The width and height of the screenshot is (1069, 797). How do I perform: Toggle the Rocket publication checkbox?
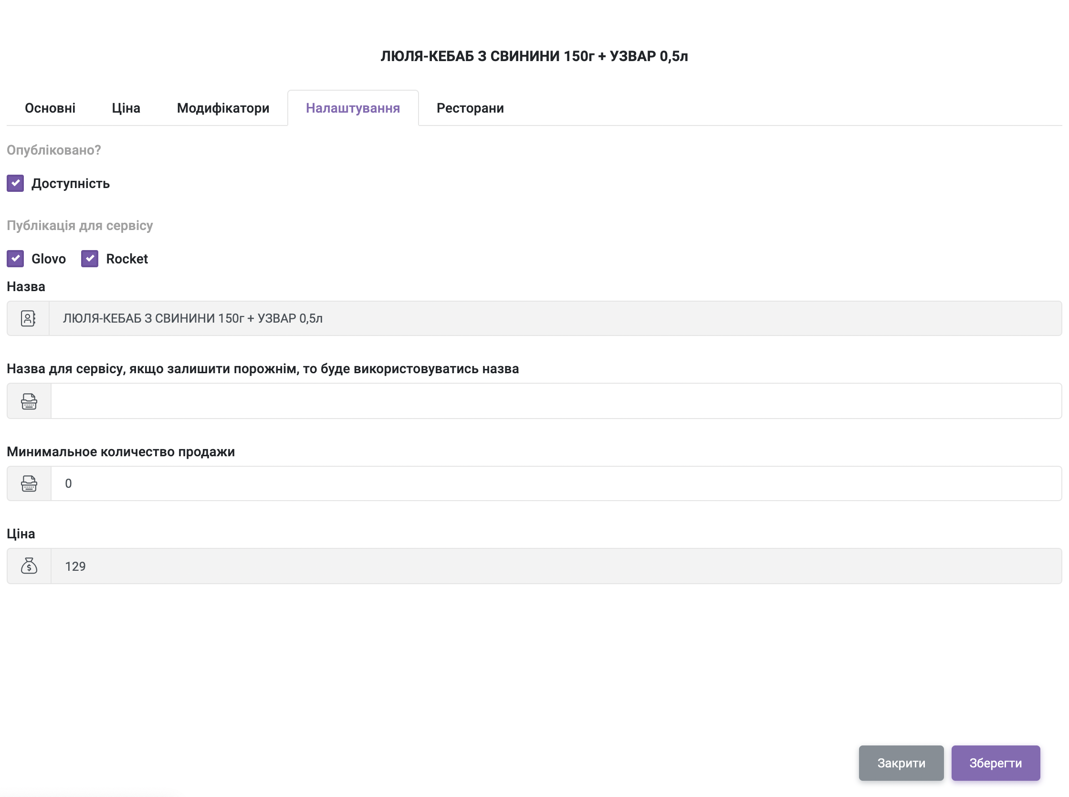[90, 259]
